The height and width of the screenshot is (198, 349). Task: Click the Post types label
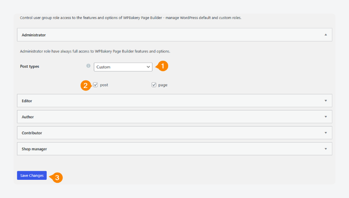(x=30, y=66)
